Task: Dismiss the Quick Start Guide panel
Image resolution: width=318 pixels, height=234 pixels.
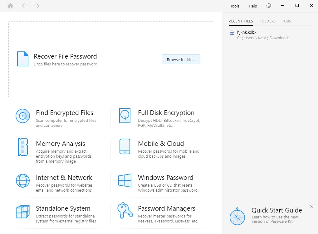Action: [x=311, y=206]
